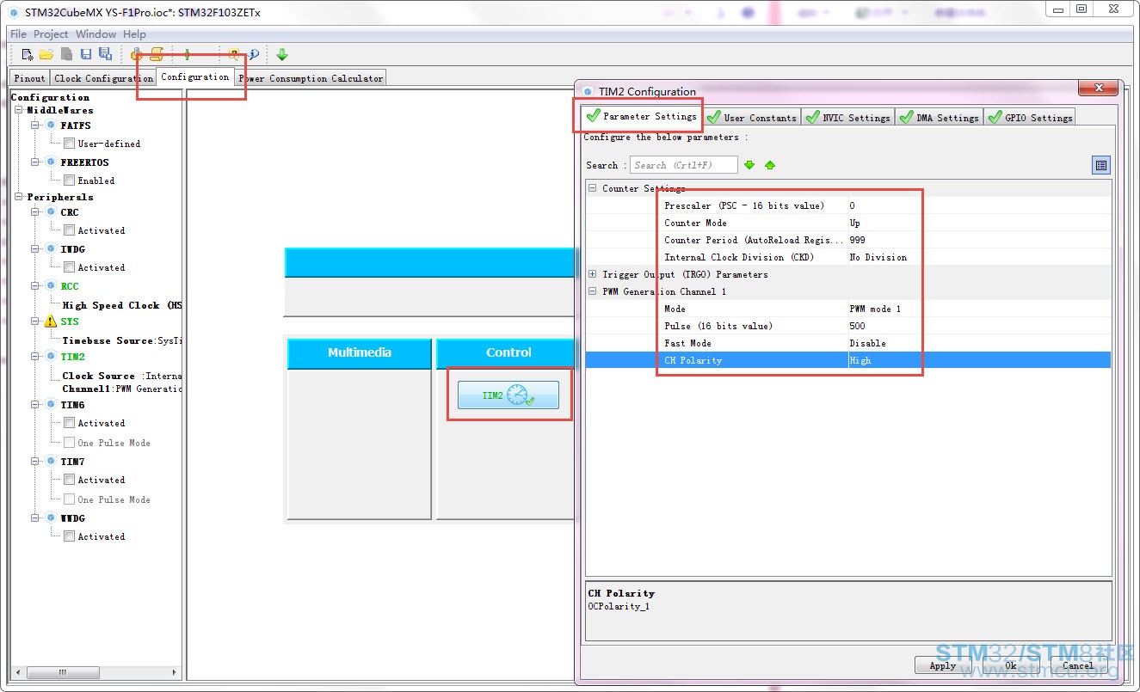Collapse the FATFS tree node
The width and height of the screenshot is (1140, 692).
[35, 126]
